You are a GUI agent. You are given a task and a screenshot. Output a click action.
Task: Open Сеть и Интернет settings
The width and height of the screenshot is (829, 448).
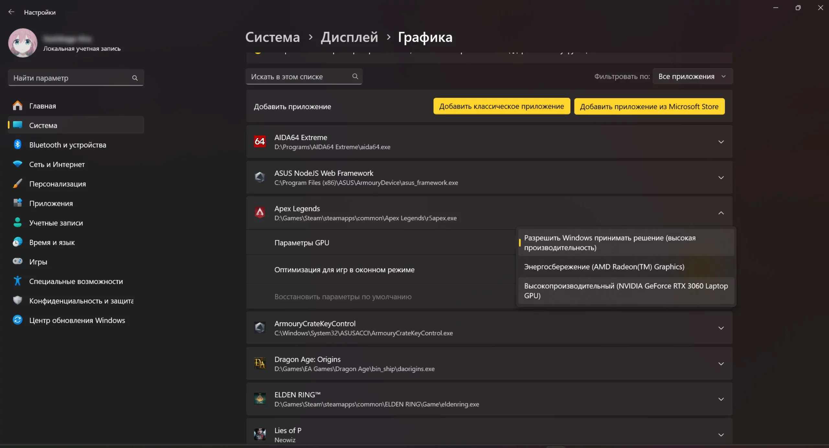point(57,164)
